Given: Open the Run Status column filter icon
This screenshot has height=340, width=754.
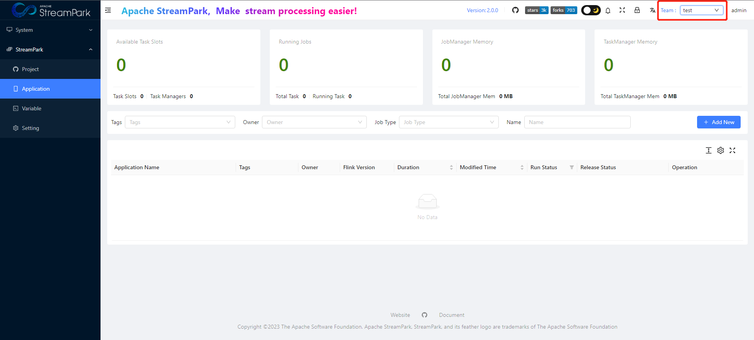Looking at the screenshot, I should (x=572, y=167).
